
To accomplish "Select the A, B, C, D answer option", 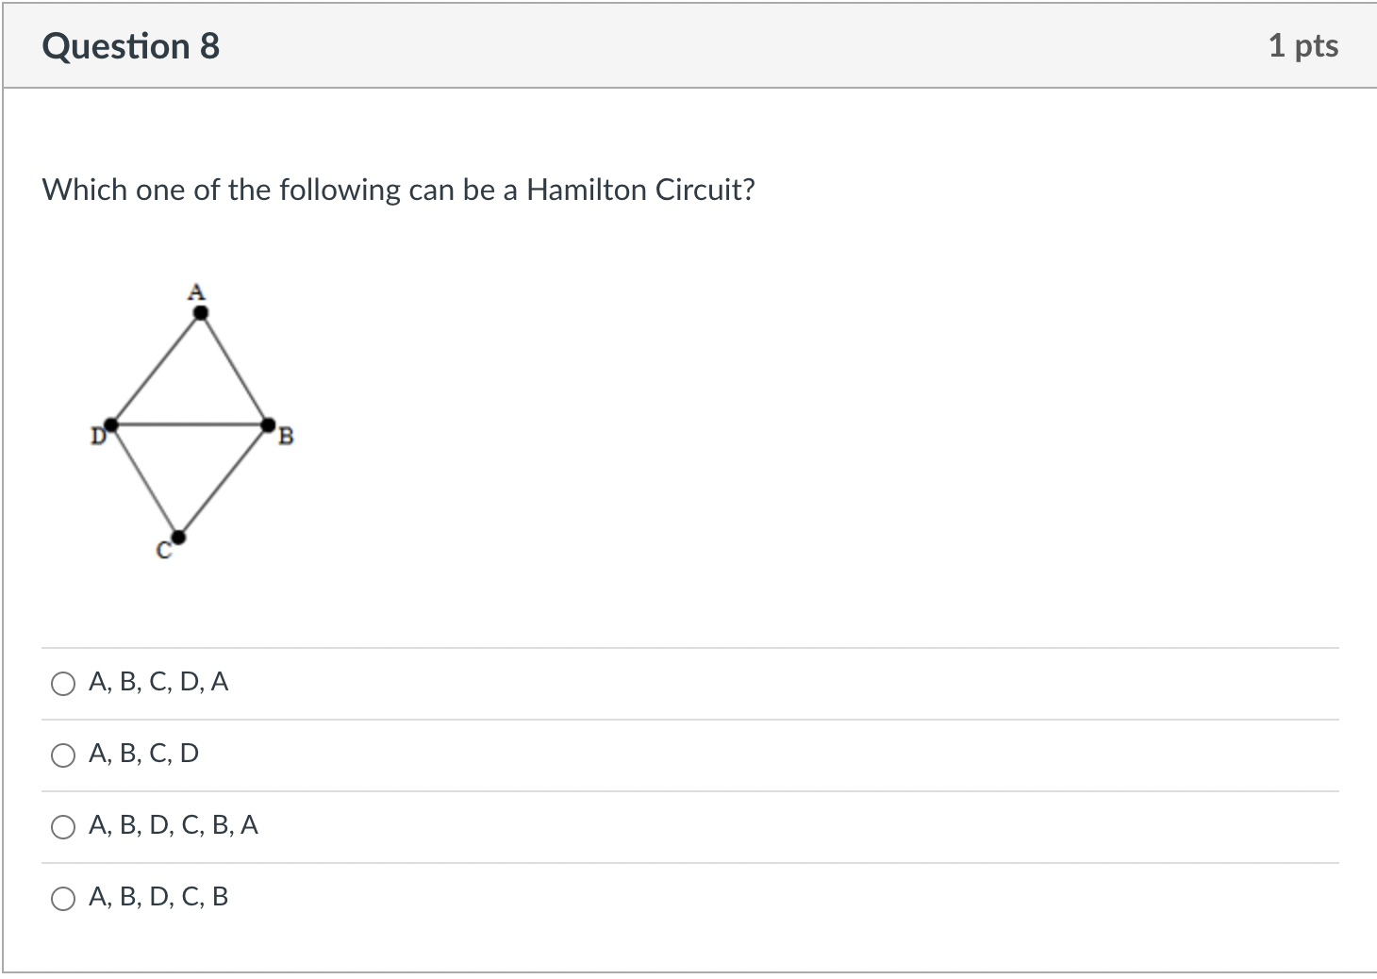I will (62, 755).
